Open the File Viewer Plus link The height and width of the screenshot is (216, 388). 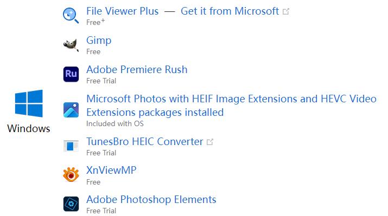(123, 11)
